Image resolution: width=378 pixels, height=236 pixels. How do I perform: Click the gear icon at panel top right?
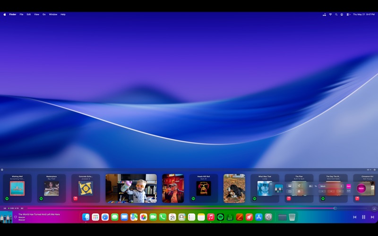(x=375, y=170)
